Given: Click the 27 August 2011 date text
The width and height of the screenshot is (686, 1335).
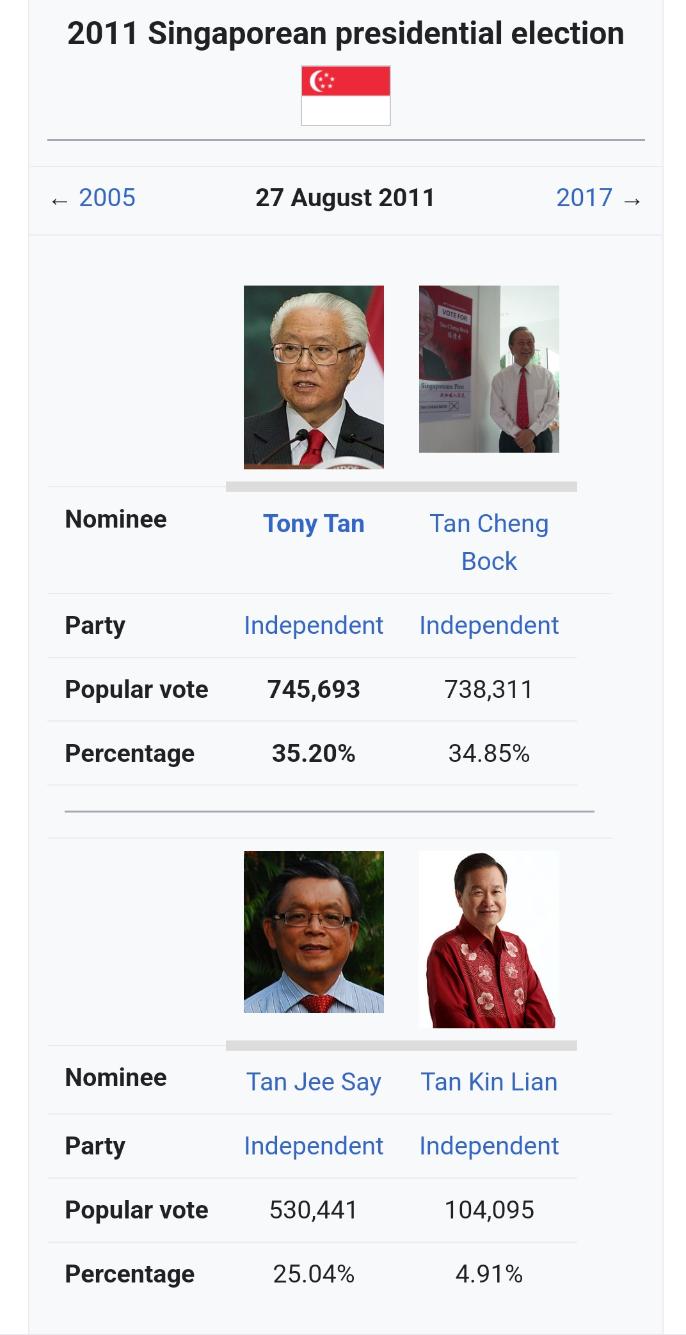Looking at the screenshot, I should point(345,198).
